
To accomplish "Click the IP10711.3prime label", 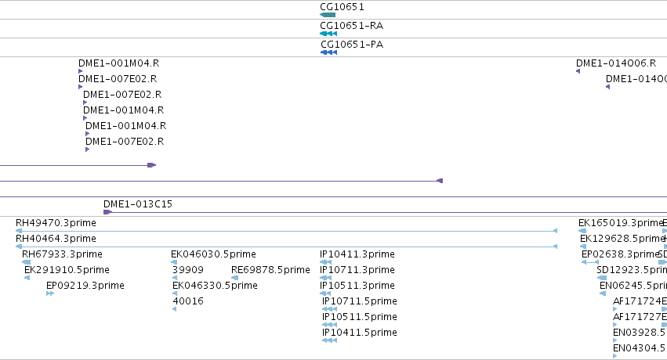I will (357, 270).
